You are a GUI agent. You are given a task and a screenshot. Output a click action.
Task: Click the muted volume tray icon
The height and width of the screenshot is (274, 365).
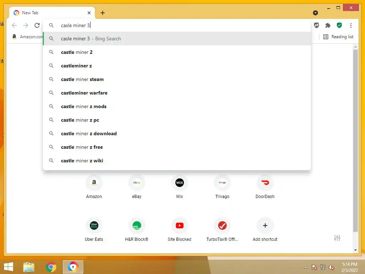(331, 267)
